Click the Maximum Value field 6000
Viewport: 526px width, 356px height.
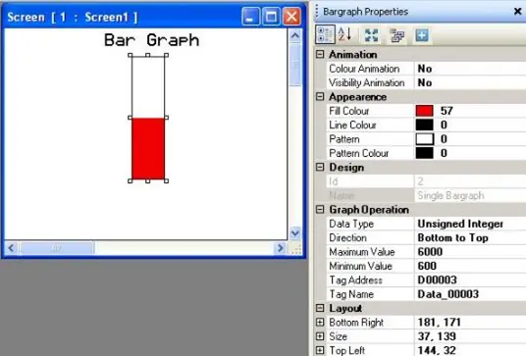[470, 252]
